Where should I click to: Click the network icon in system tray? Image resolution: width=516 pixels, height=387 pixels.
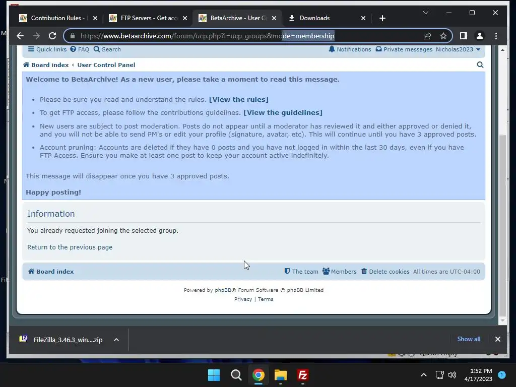439,375
